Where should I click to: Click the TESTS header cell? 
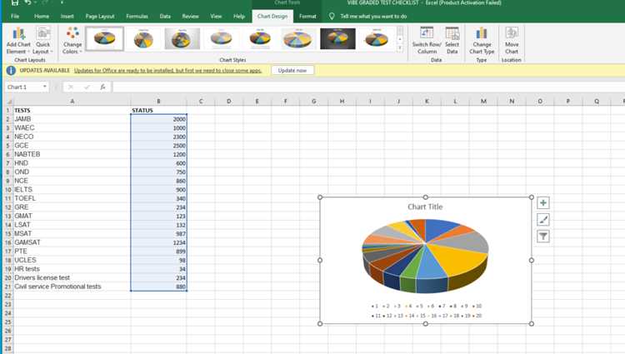[x=72, y=110]
